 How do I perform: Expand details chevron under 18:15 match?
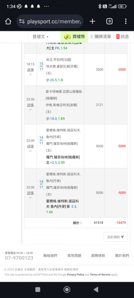(x=30, y=74)
